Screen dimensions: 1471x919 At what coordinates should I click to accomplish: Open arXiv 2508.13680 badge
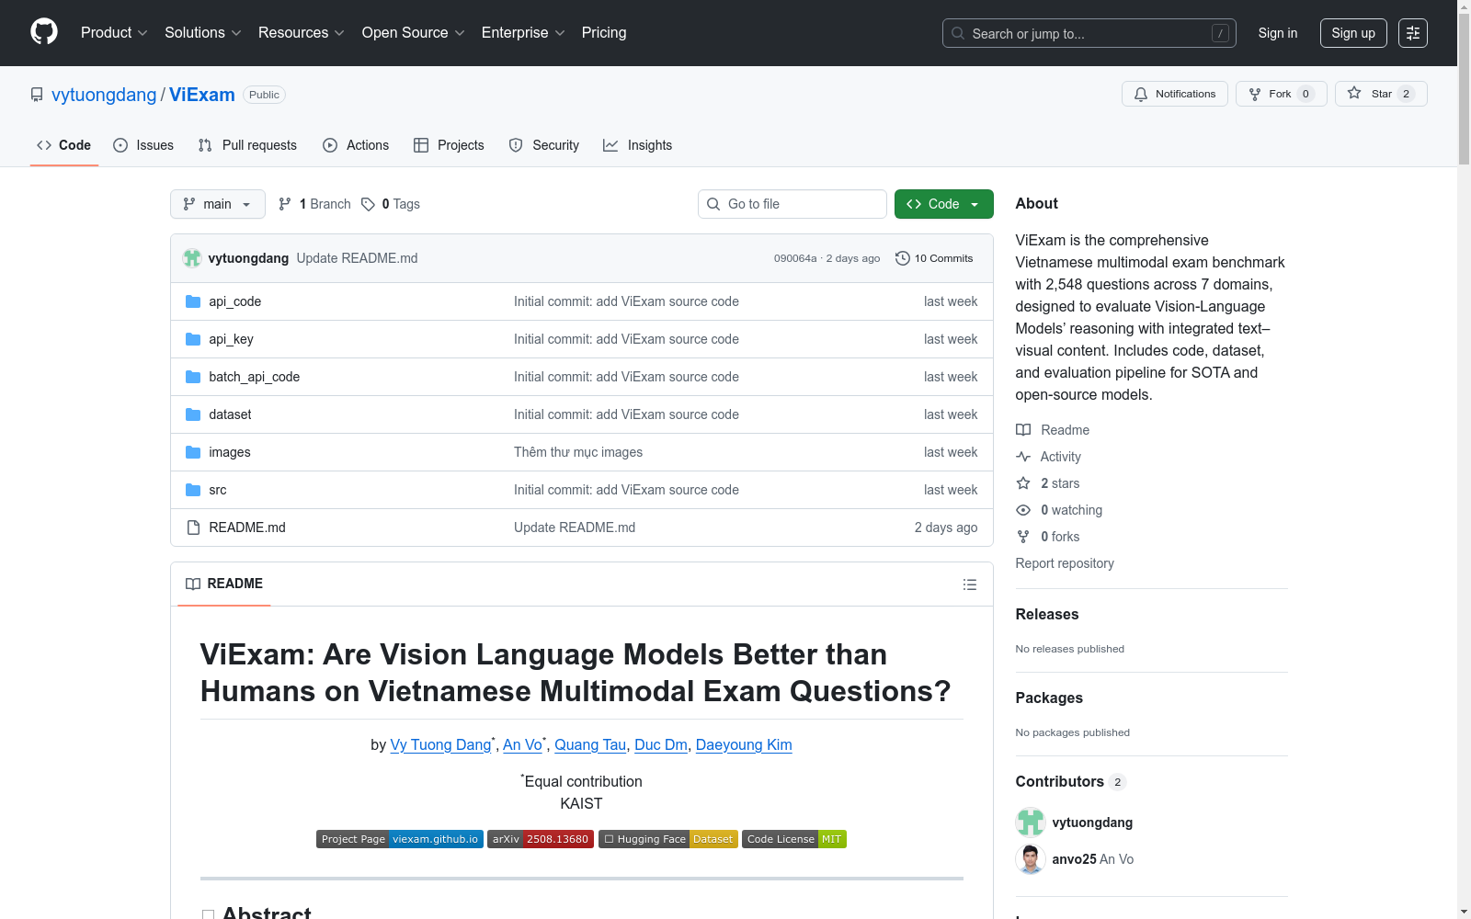point(541,839)
